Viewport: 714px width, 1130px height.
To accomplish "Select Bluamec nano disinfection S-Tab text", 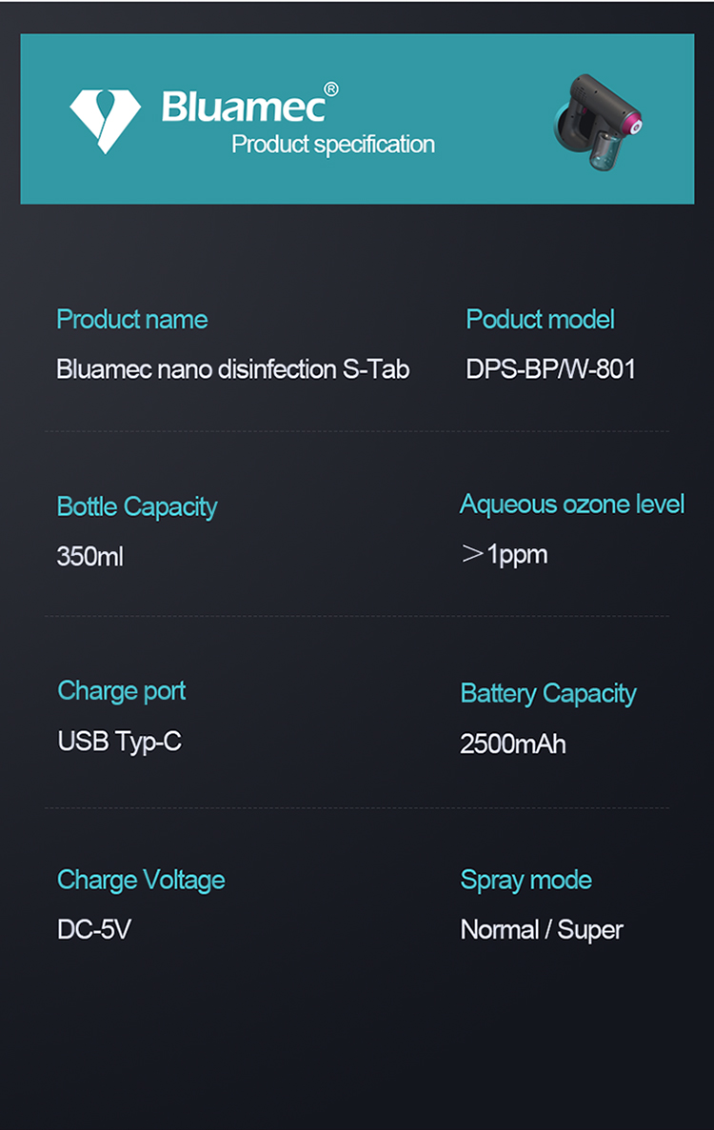I will tap(232, 369).
